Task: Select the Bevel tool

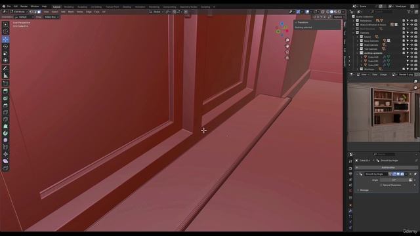Action: [5, 105]
